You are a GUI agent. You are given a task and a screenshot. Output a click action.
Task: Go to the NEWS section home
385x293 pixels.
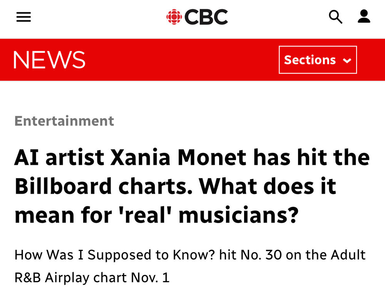49,60
